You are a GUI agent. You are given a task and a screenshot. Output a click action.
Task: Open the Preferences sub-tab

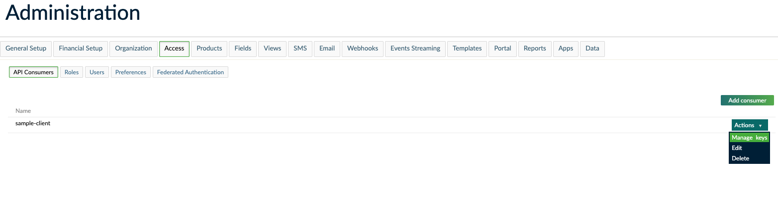[x=131, y=72]
